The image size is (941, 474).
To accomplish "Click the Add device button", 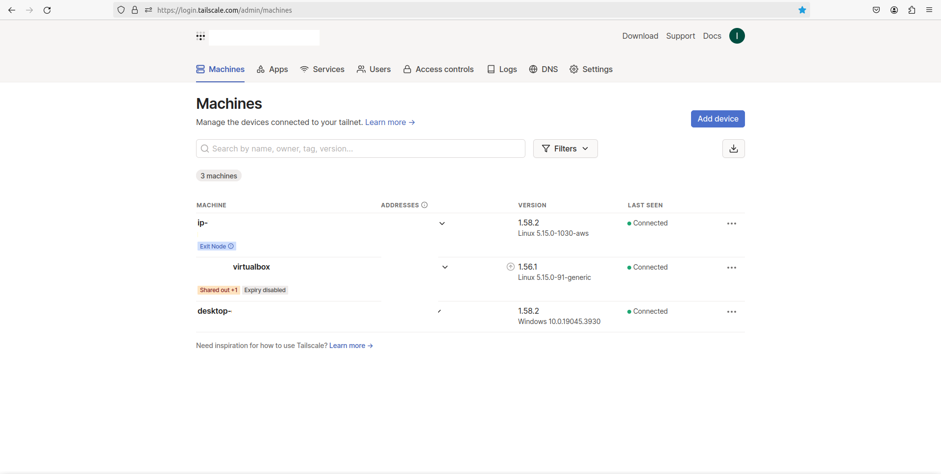I will click(718, 119).
